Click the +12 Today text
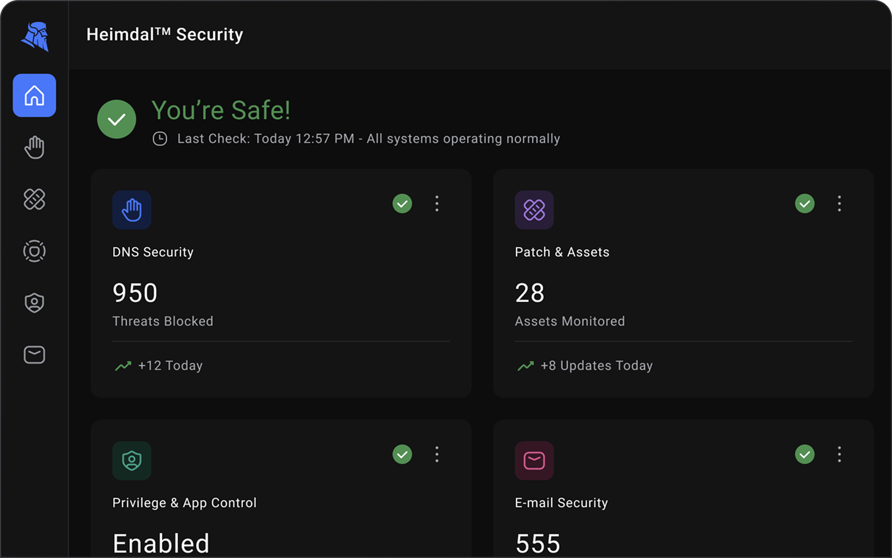This screenshot has width=892, height=558. point(171,366)
